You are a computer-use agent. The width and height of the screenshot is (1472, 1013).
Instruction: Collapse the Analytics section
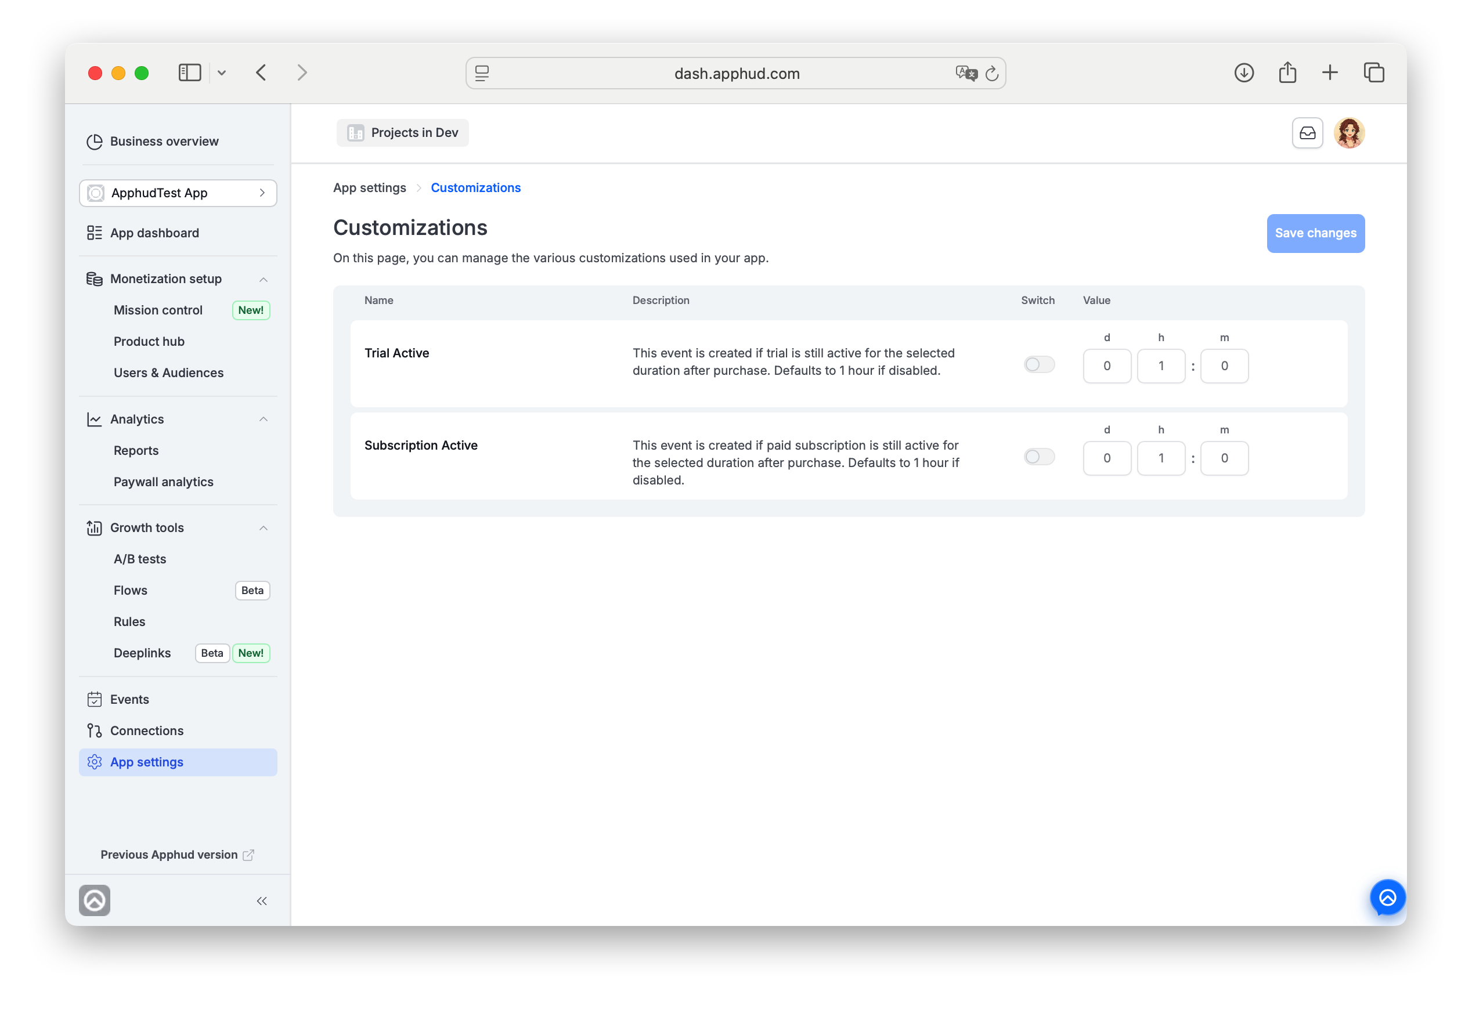(263, 419)
